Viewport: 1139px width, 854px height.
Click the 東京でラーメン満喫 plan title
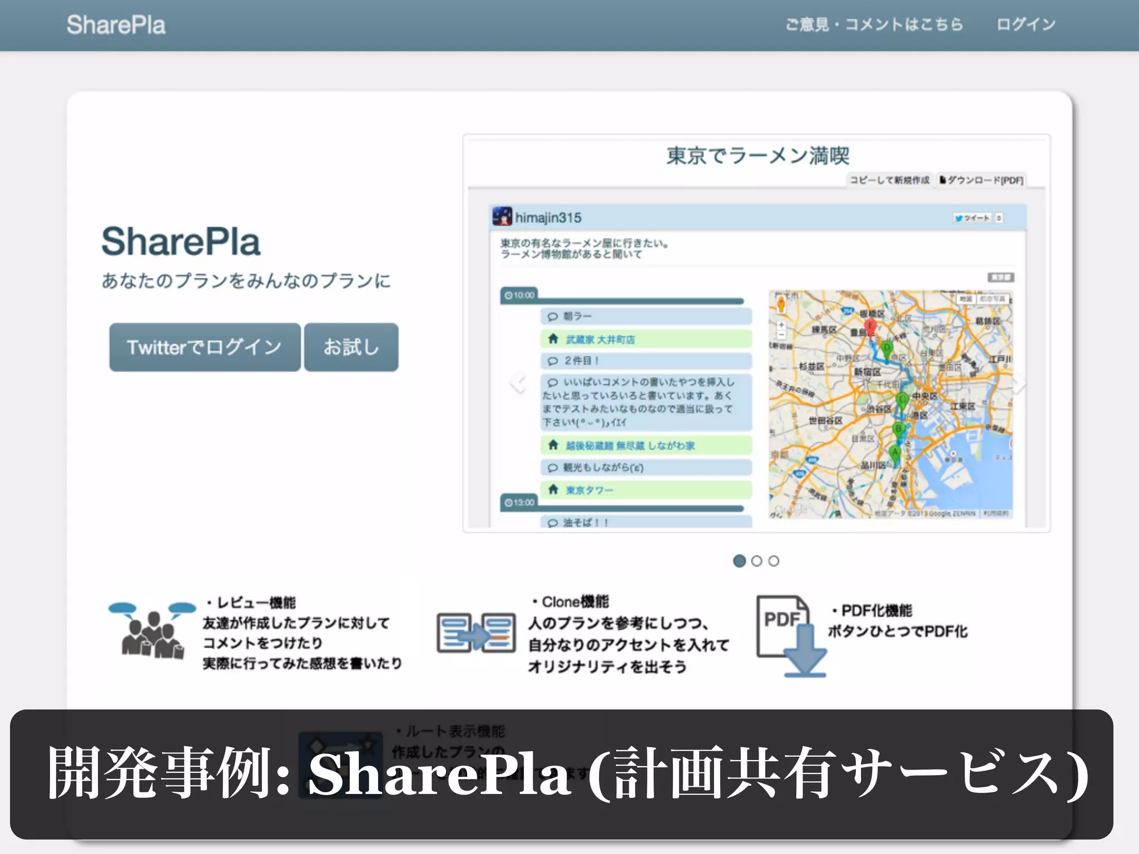coord(758,155)
